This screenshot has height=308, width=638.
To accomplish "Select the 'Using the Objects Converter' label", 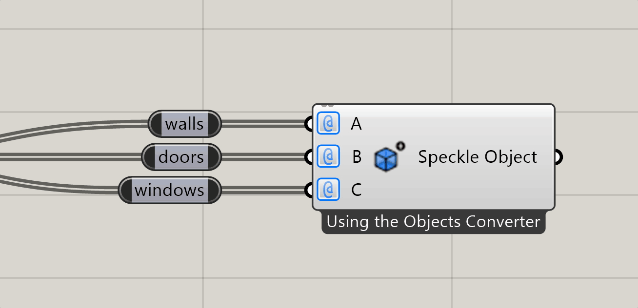I will pos(433,222).
